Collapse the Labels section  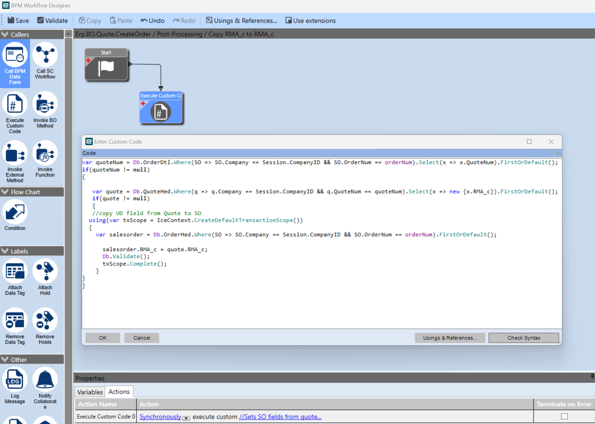[5, 251]
